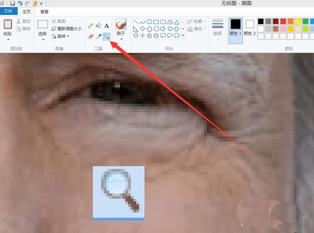
Task: Click the Save icon in title bar
Action: pos(13,3)
